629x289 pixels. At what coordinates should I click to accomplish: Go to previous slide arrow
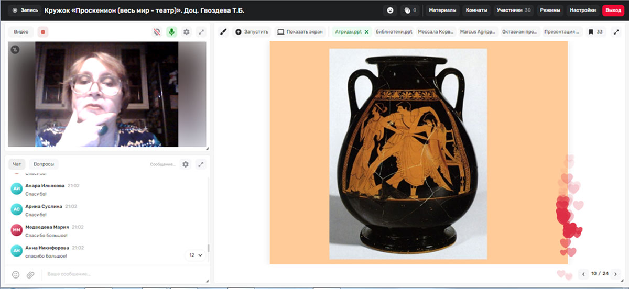(x=583, y=274)
